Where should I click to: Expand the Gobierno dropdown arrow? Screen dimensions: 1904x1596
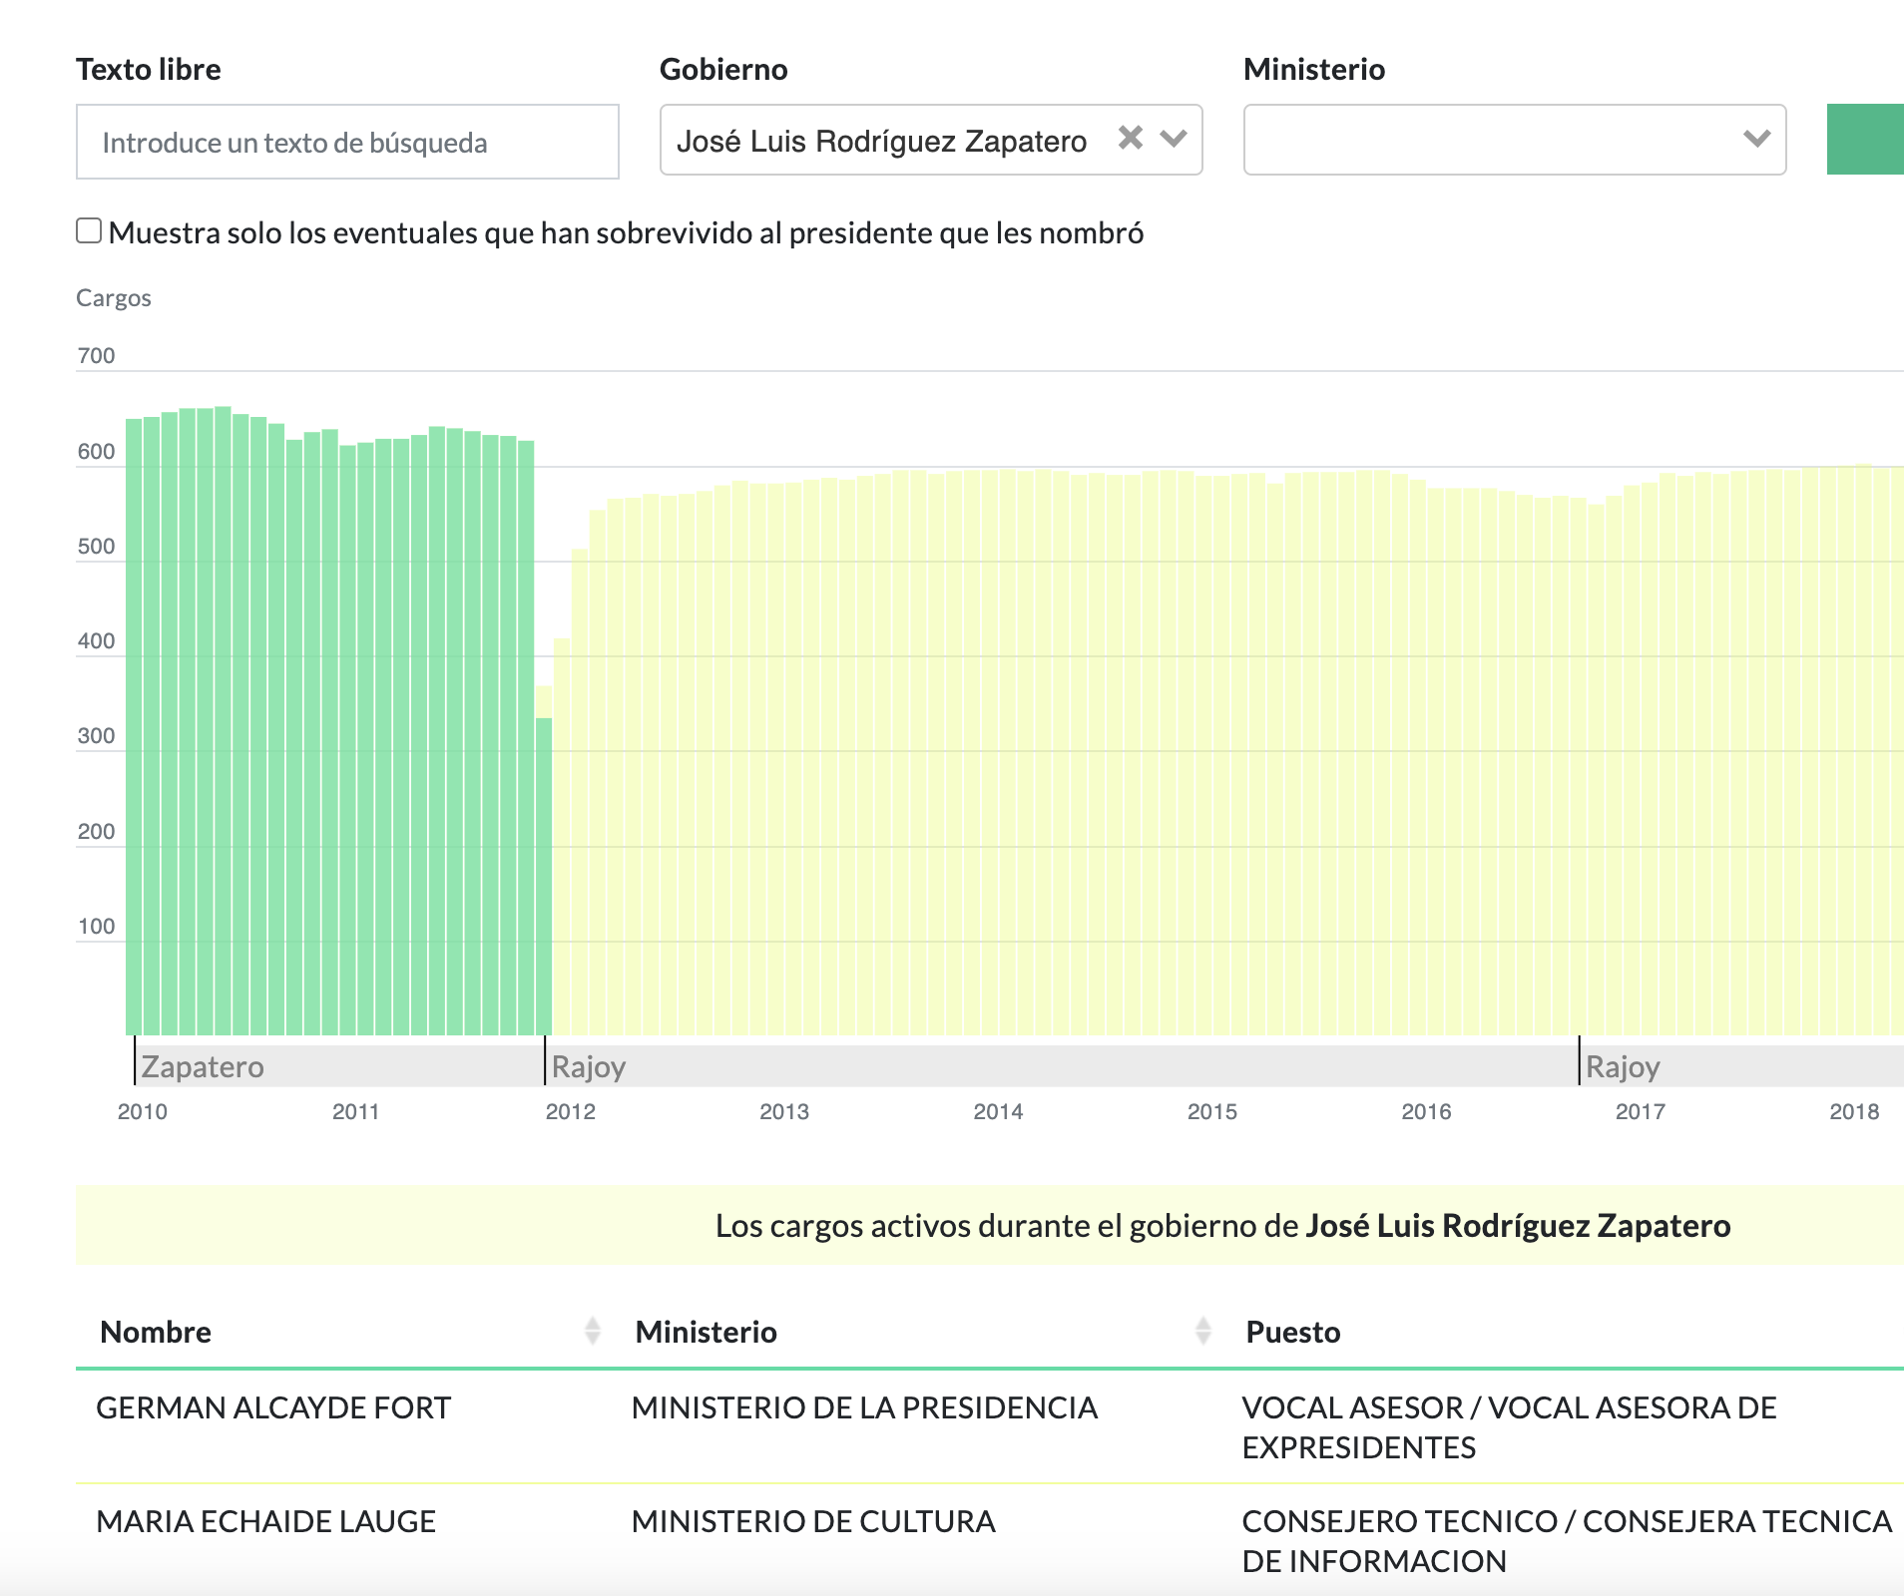pyautogui.click(x=1175, y=139)
